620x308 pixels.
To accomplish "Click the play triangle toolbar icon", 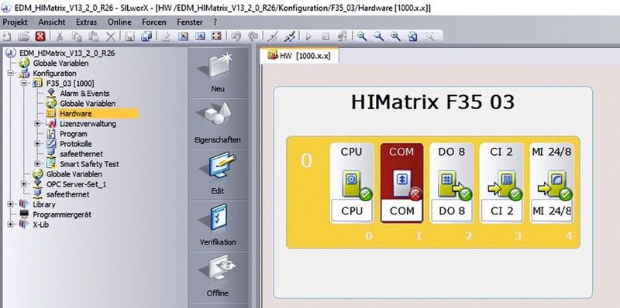I will [308, 36].
